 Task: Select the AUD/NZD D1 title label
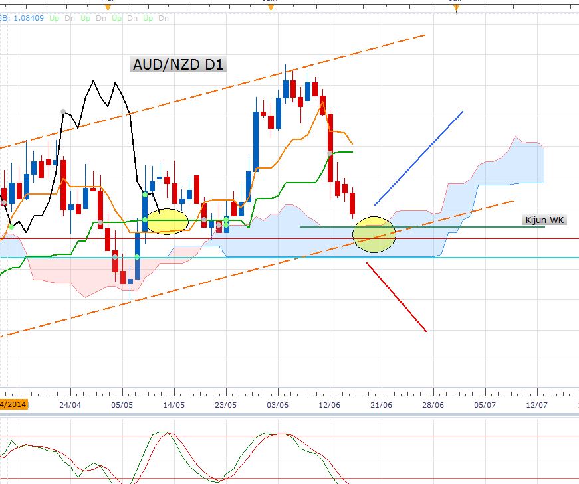pyautogui.click(x=178, y=64)
